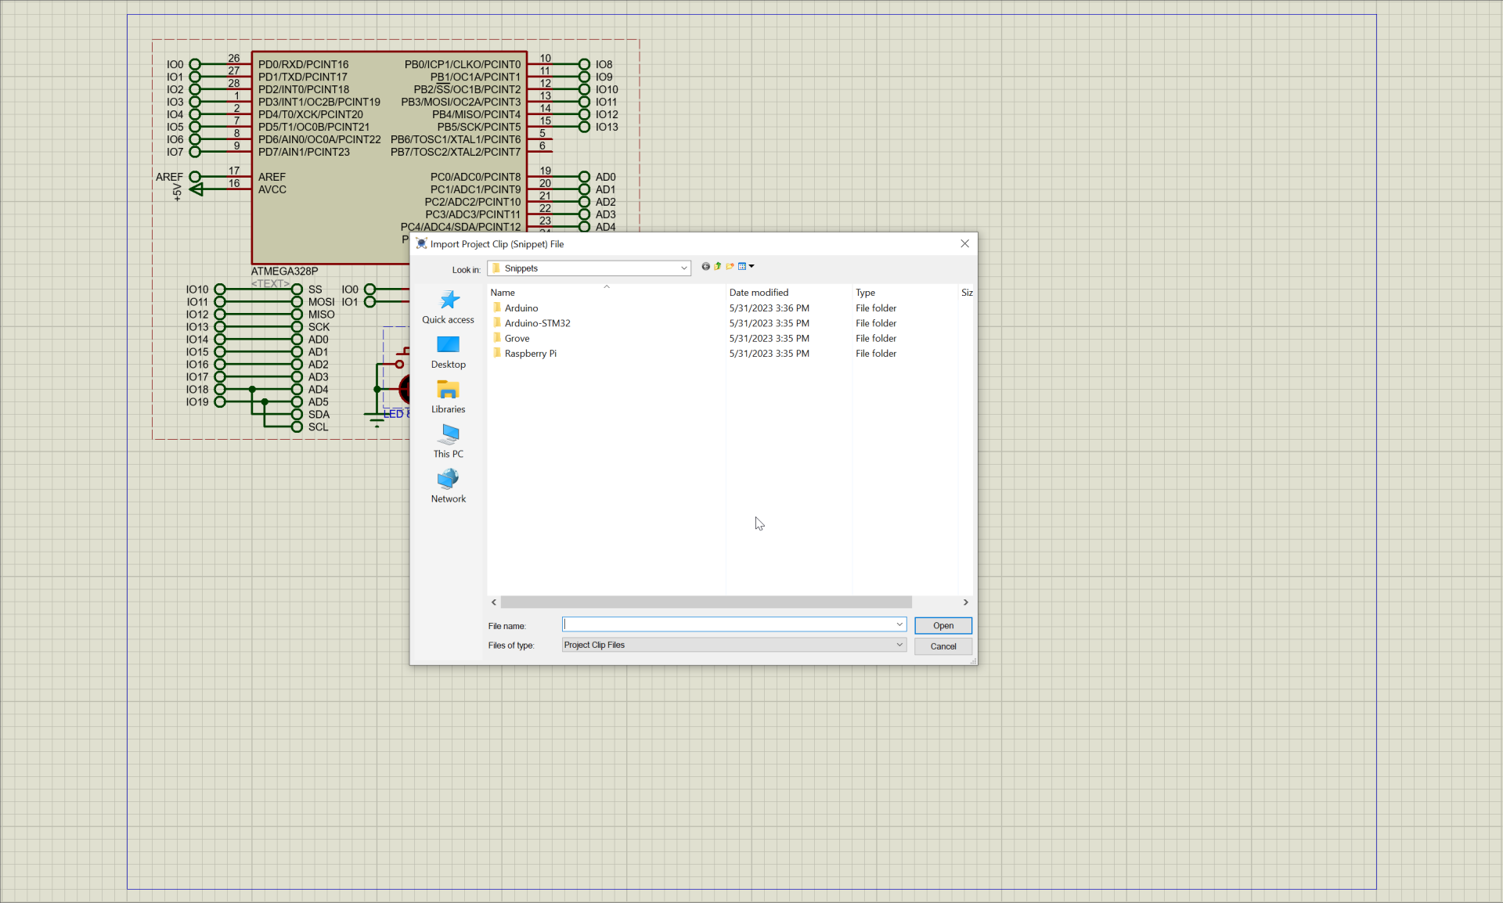Open the View Menu icon
This screenshot has width=1503, height=903.
(745, 267)
